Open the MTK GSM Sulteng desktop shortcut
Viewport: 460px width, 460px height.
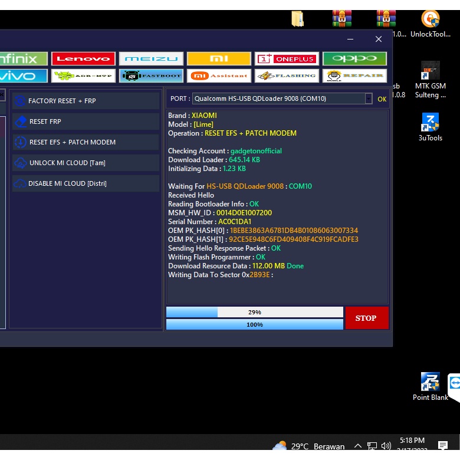[x=430, y=80]
